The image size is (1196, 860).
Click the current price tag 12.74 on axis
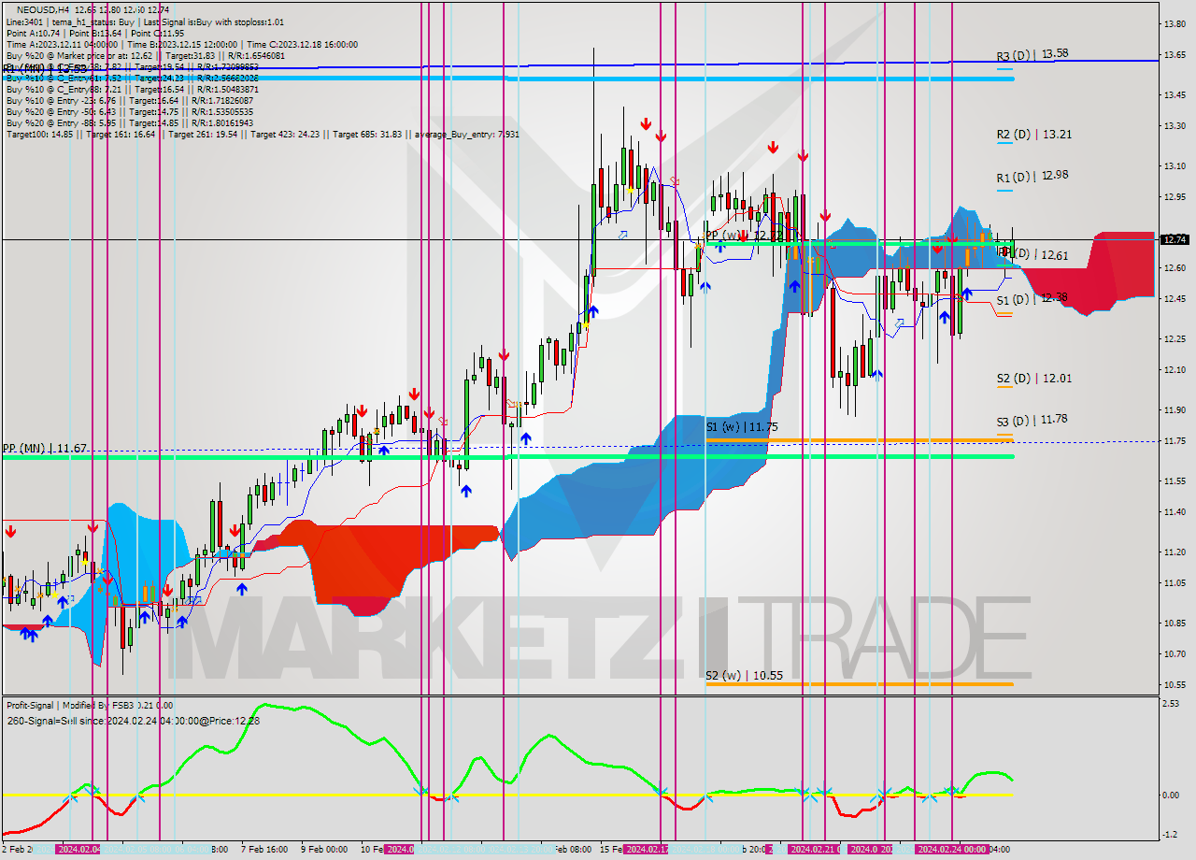[x=1175, y=239]
